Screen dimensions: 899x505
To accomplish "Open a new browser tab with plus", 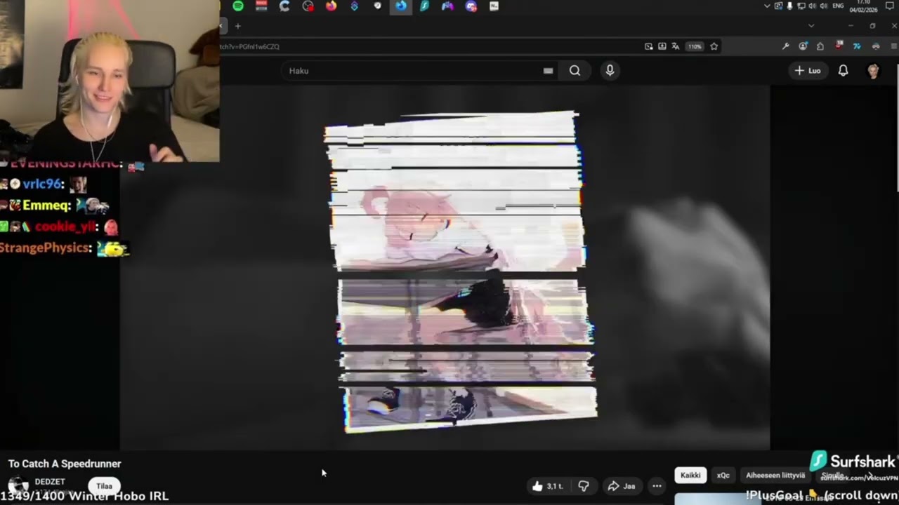I will 237,26.
